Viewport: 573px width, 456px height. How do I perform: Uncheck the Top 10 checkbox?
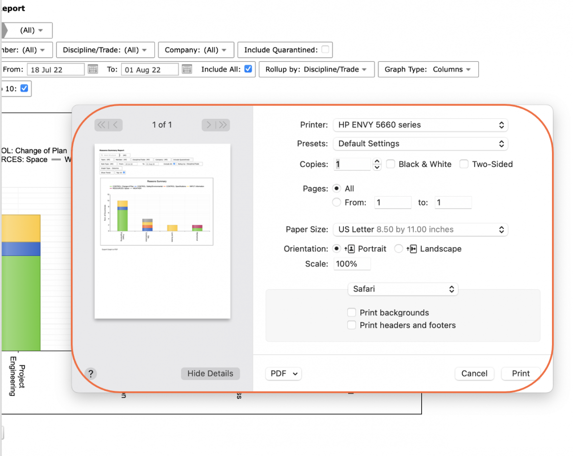tap(24, 88)
